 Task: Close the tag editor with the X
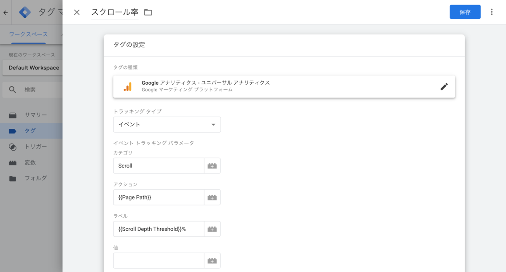click(76, 12)
